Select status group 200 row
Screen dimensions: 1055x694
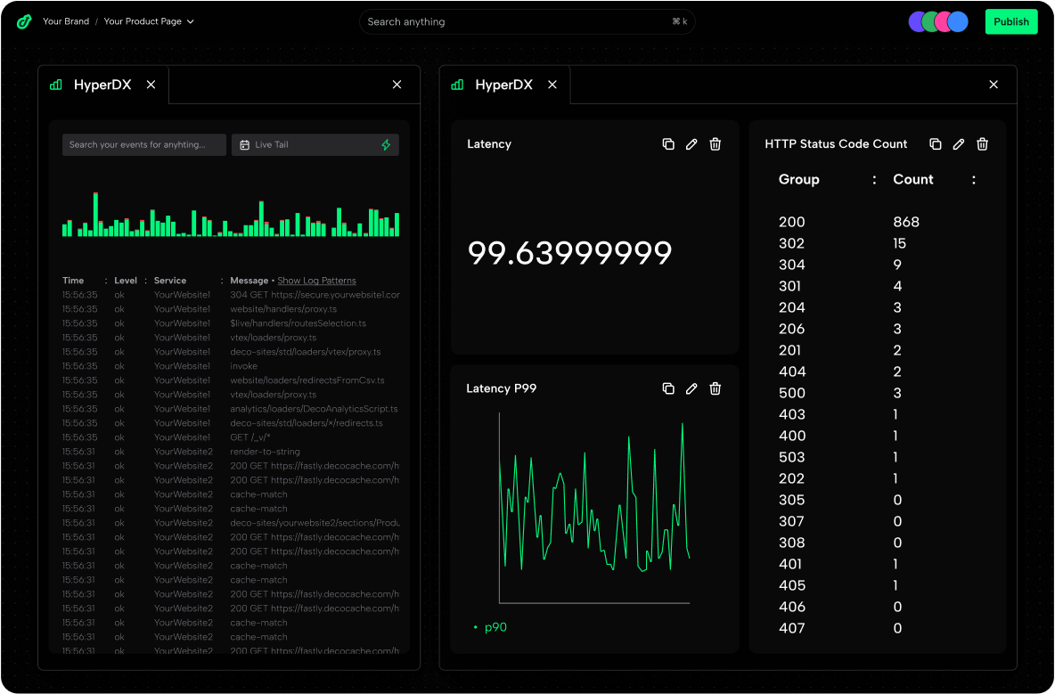pos(878,222)
